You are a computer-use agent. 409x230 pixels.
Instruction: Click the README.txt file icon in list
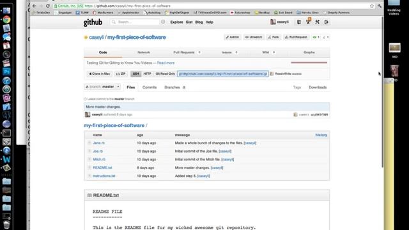coord(89,167)
